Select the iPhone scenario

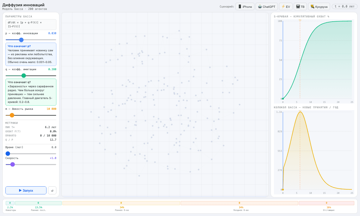pyautogui.click(x=245, y=7)
